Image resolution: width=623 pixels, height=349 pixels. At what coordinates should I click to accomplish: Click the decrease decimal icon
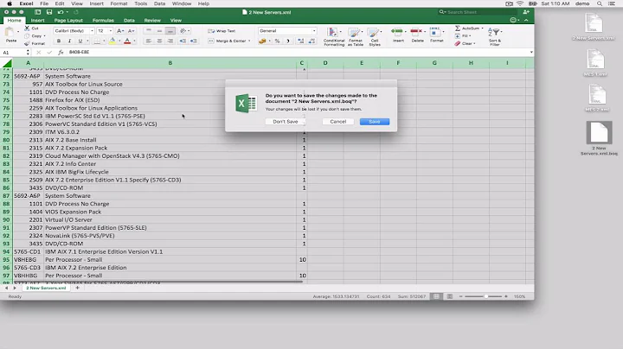(x=311, y=41)
